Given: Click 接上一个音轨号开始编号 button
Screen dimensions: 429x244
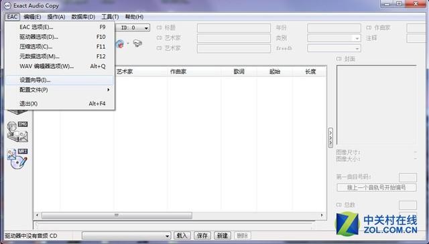Looking at the screenshot, I should click(377, 187).
